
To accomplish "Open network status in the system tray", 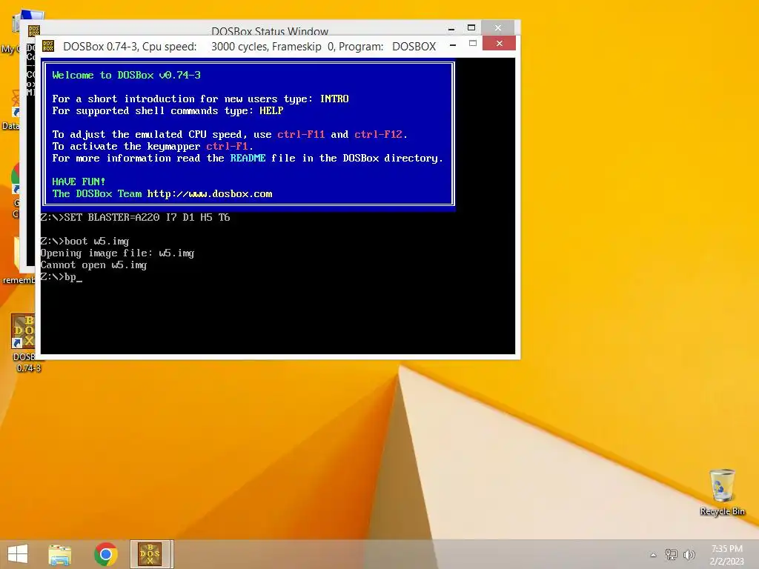I will coord(672,554).
